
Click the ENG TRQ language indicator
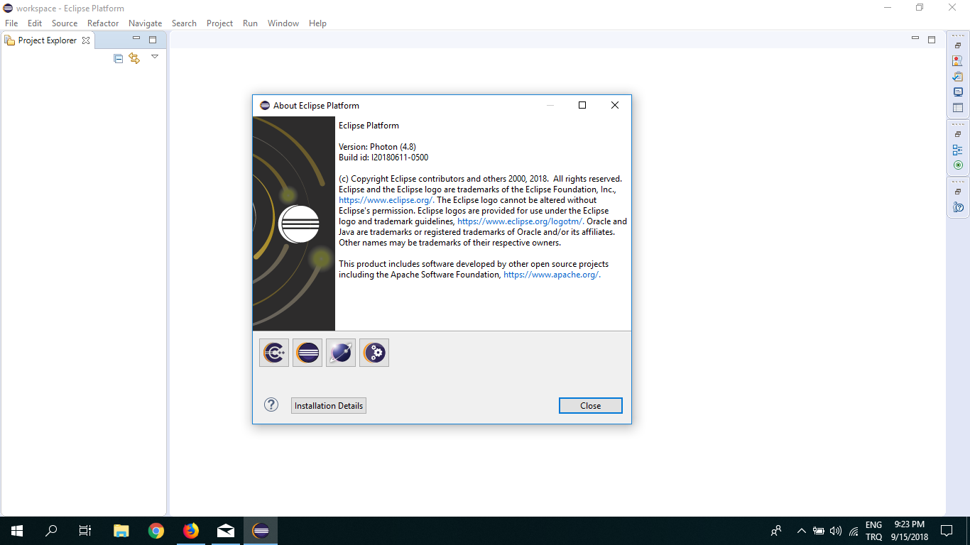point(874,531)
